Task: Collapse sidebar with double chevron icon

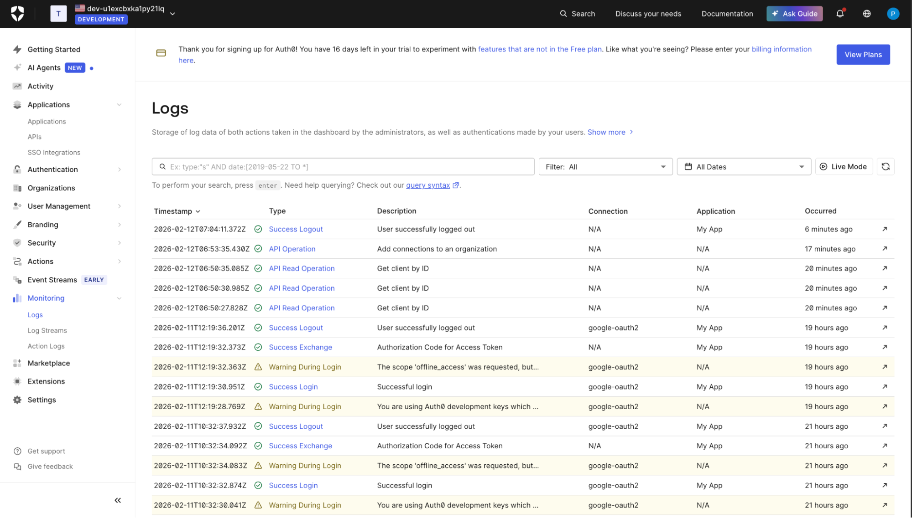Action: [118, 500]
